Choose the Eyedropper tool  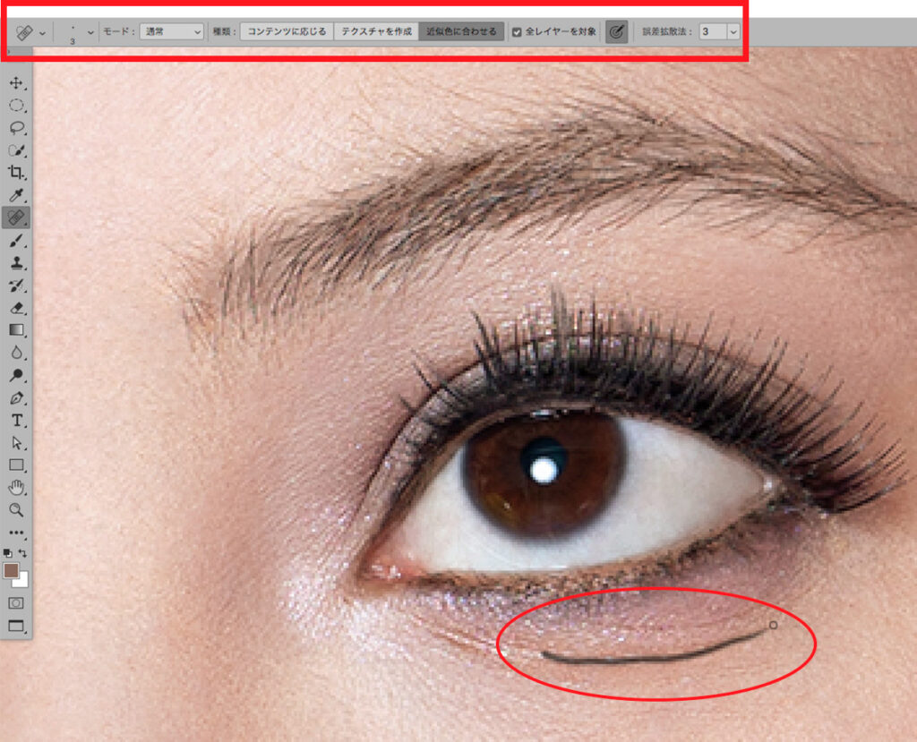point(16,194)
